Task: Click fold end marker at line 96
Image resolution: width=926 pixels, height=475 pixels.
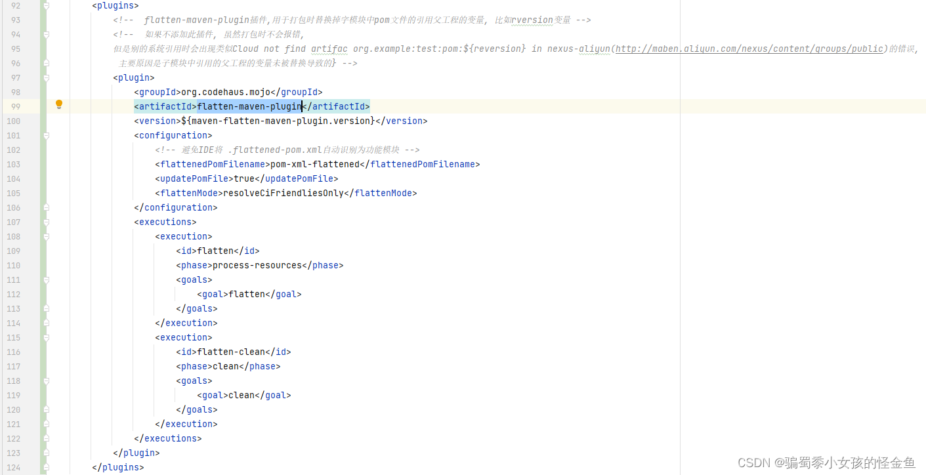Action: (46, 63)
